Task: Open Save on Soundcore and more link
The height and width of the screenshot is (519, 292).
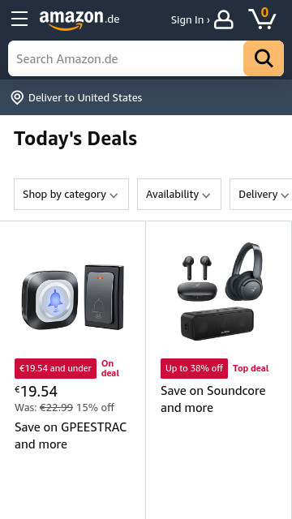Action: point(213,399)
